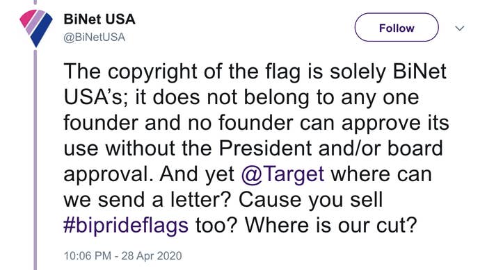This screenshot has height=270, width=487.
Task: Click the lavender stripe of the BiNet logo
Action: tap(35, 22)
